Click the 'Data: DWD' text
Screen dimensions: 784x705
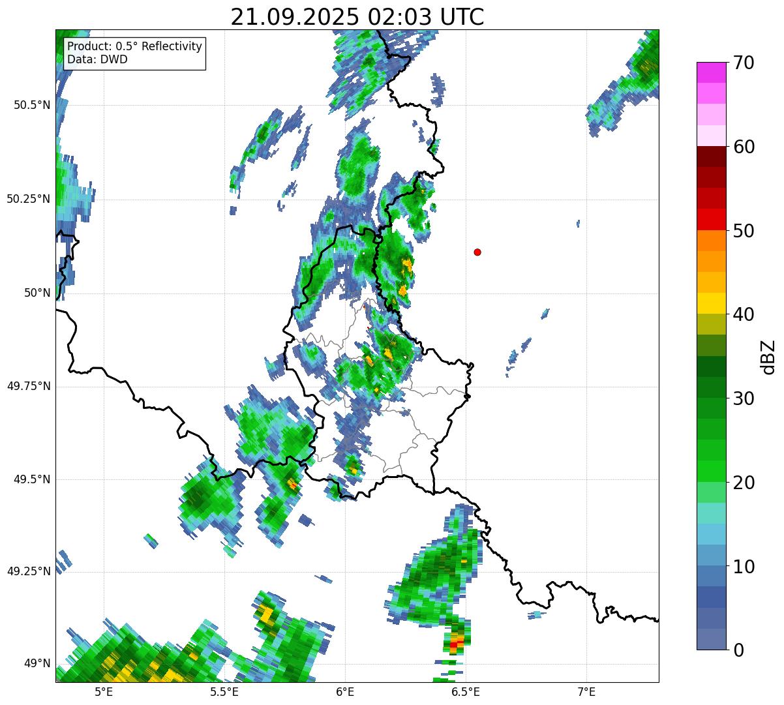pyautogui.click(x=98, y=59)
